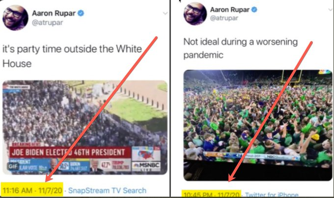
Task: Open the SnapStream TV Search source link
Action: pos(107,190)
